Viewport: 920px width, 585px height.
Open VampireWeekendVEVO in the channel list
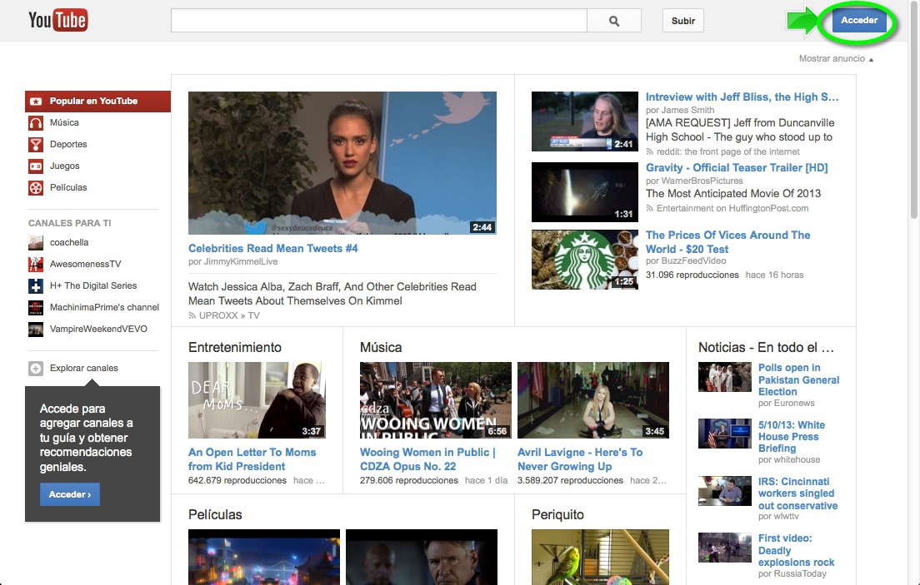tap(97, 329)
